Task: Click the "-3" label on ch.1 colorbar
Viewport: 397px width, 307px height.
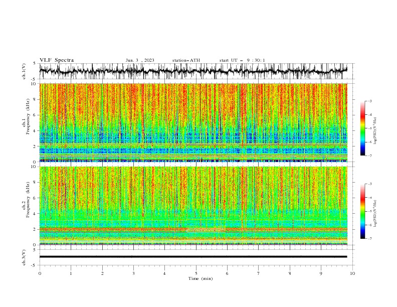Action: point(369,101)
